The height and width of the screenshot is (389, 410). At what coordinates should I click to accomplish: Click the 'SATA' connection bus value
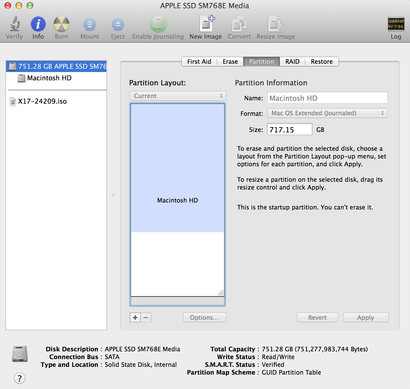tap(112, 357)
